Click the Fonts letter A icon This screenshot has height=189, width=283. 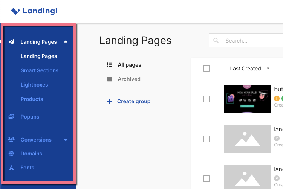click(x=11, y=168)
